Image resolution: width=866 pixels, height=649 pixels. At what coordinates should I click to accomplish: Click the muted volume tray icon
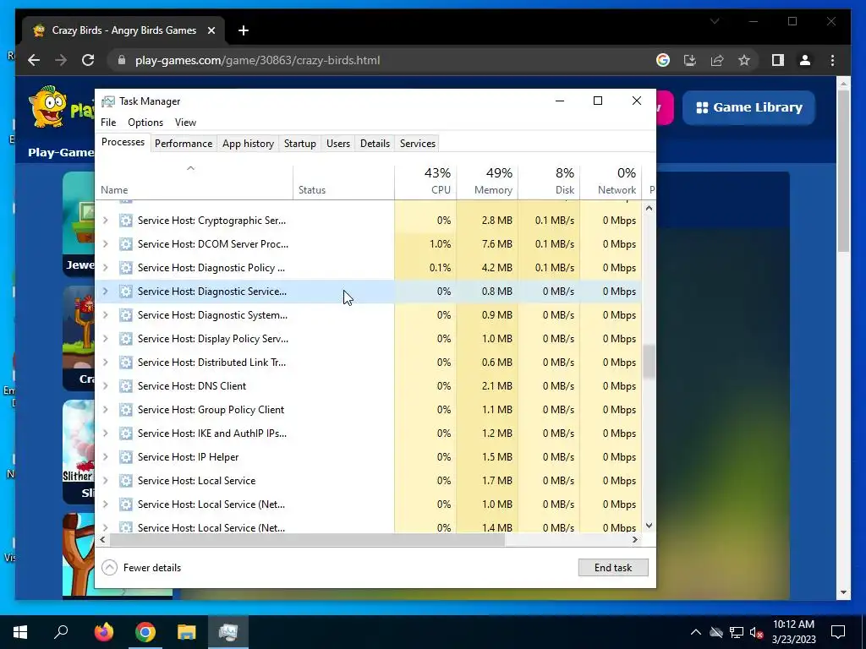point(756,632)
